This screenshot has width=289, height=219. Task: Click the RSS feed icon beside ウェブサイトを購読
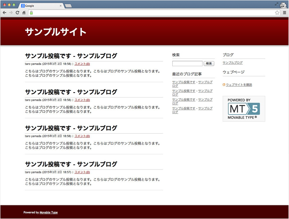pos(224,84)
